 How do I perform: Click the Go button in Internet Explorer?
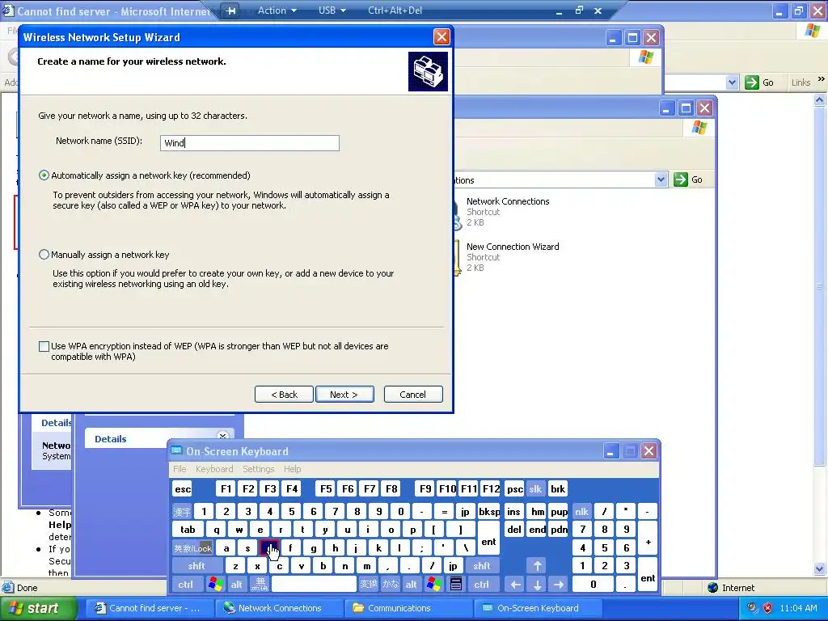(759, 82)
